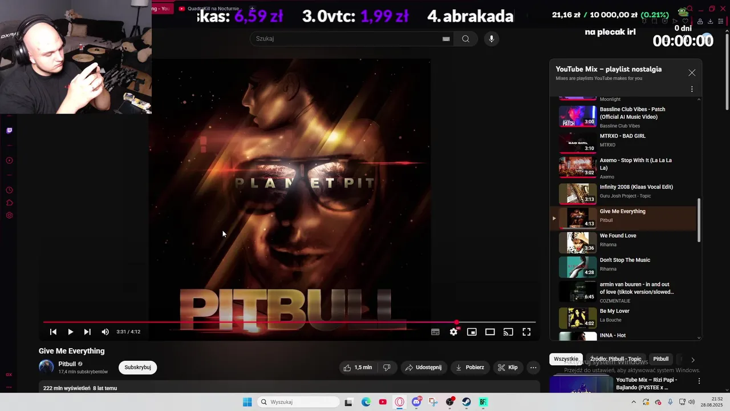Click the YouTube search magnifier button

[465, 39]
